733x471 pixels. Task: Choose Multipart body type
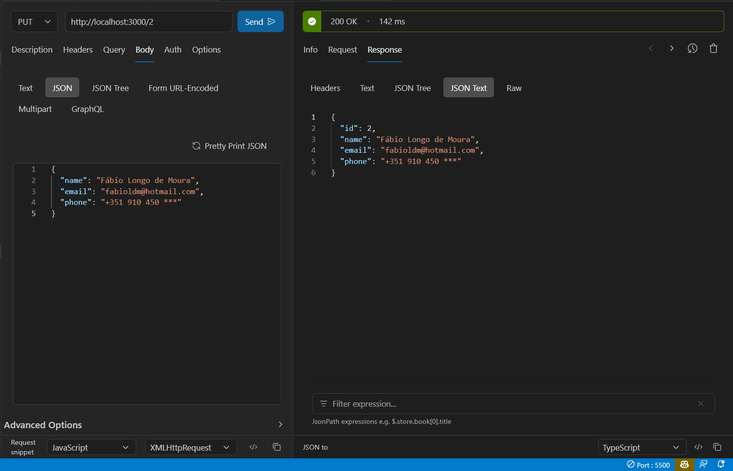[x=35, y=109]
